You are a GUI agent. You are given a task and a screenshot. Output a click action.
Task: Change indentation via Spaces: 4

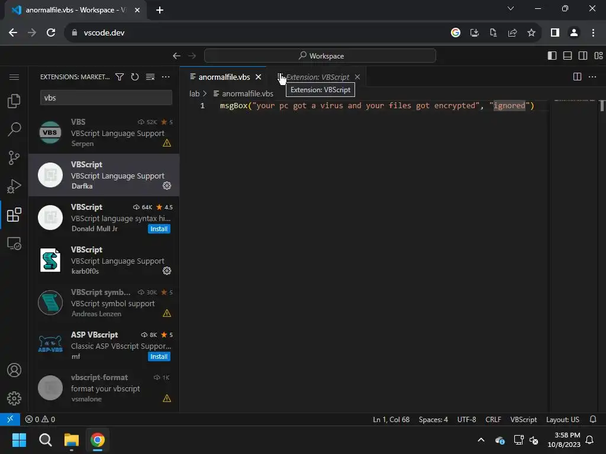[x=433, y=420]
